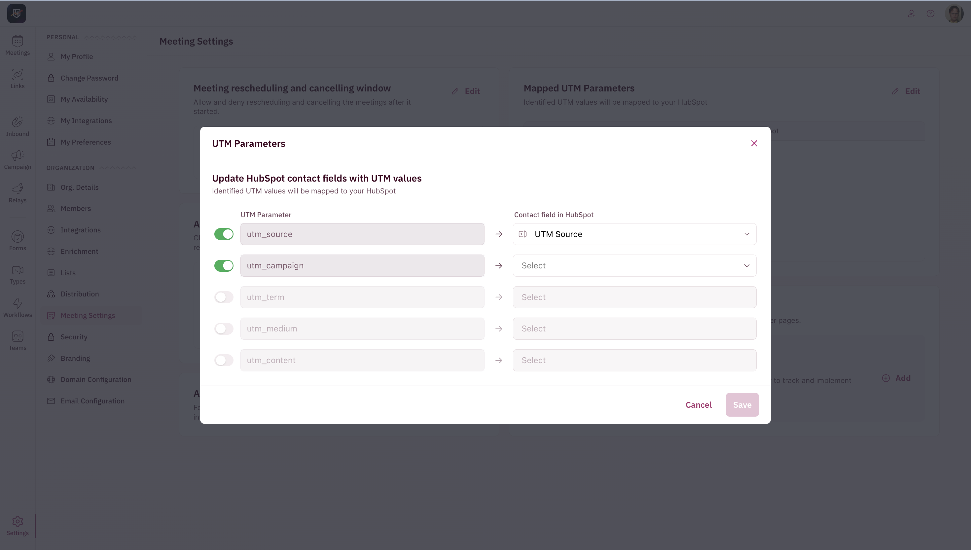Go to My Availability menu item
The height and width of the screenshot is (550, 971).
[x=84, y=99]
